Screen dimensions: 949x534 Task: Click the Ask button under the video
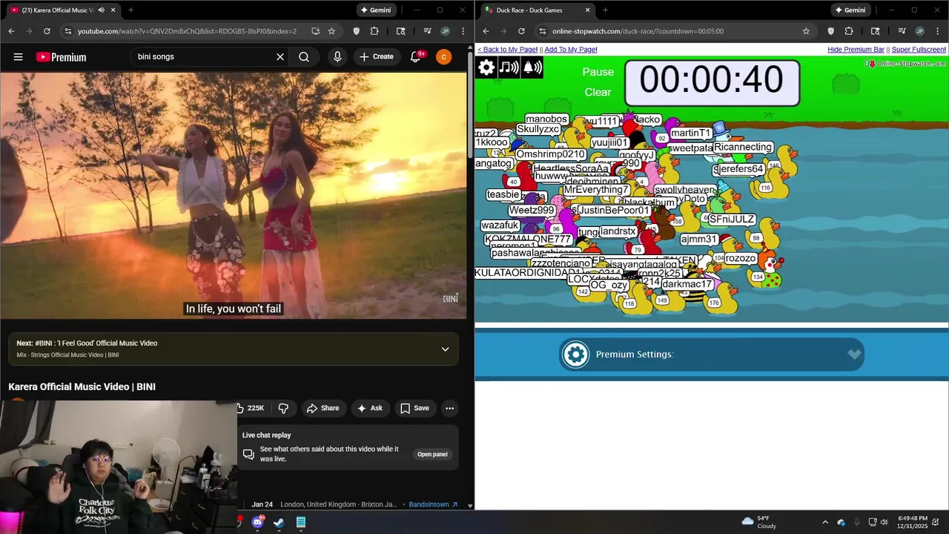pyautogui.click(x=369, y=408)
